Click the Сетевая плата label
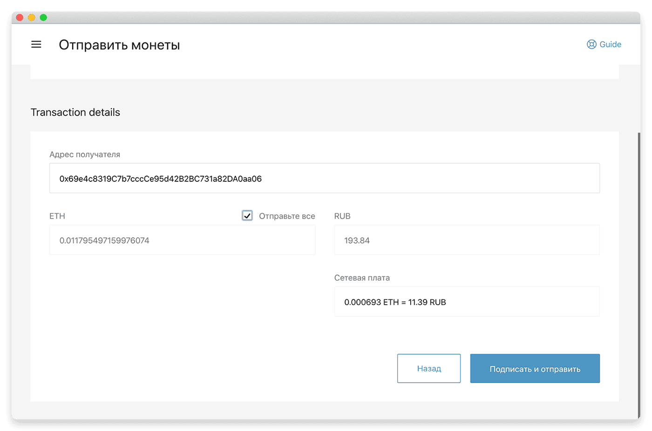The image size is (652, 431). [x=362, y=278]
